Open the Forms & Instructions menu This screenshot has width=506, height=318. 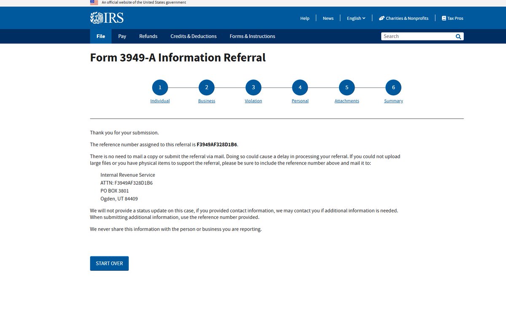253,36
